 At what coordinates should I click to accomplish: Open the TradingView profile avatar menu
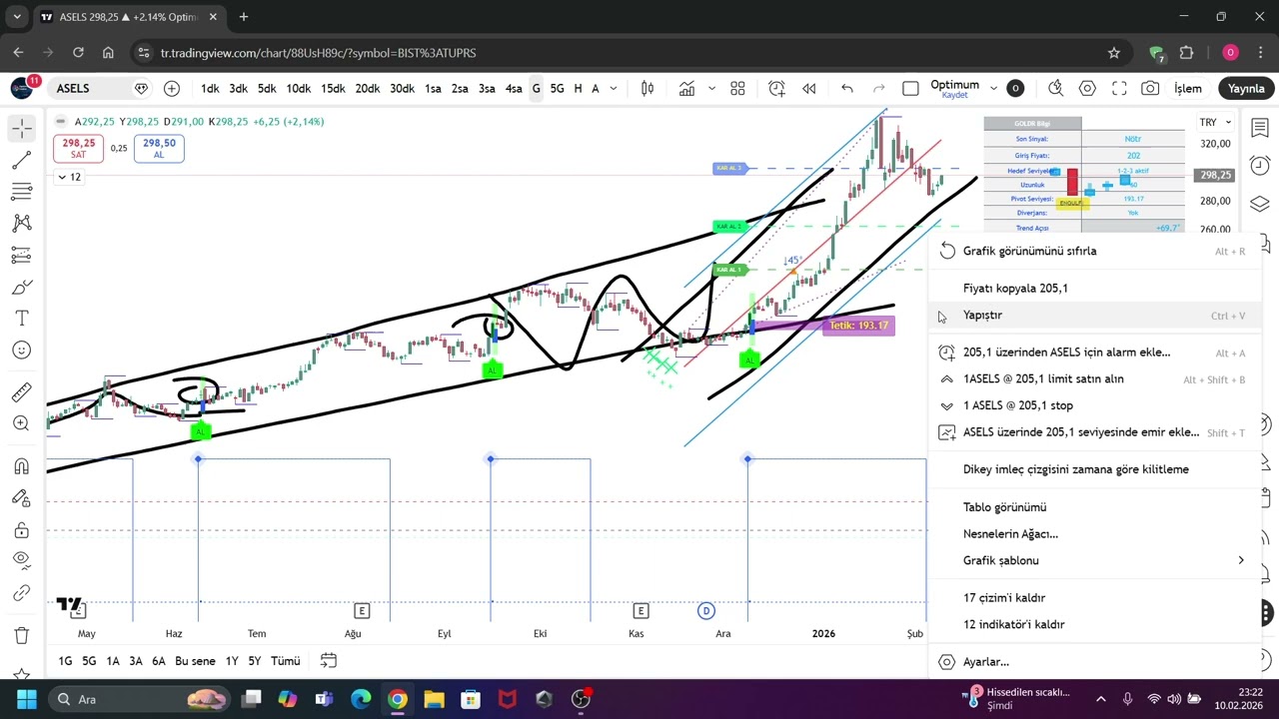[22, 89]
